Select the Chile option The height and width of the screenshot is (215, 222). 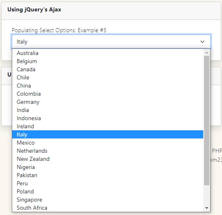point(108,77)
